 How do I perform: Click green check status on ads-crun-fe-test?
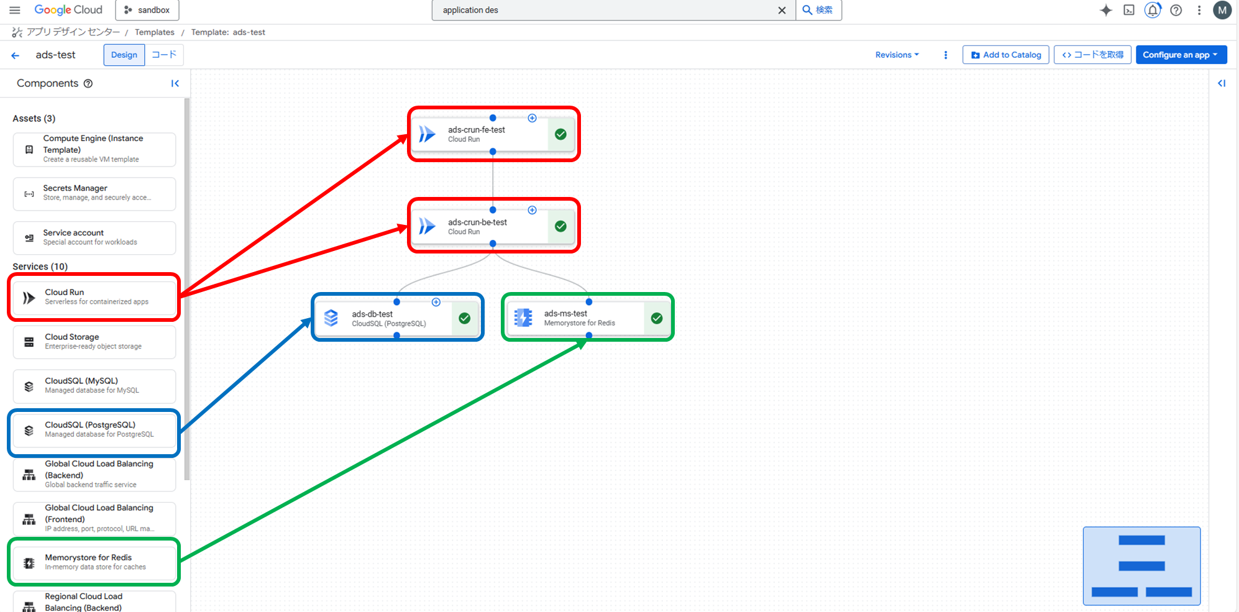pyautogui.click(x=560, y=134)
